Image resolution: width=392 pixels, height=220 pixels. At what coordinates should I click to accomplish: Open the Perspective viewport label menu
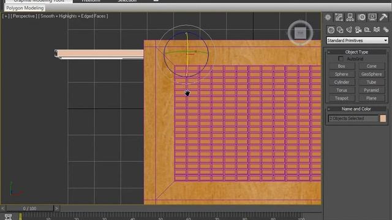coord(24,16)
